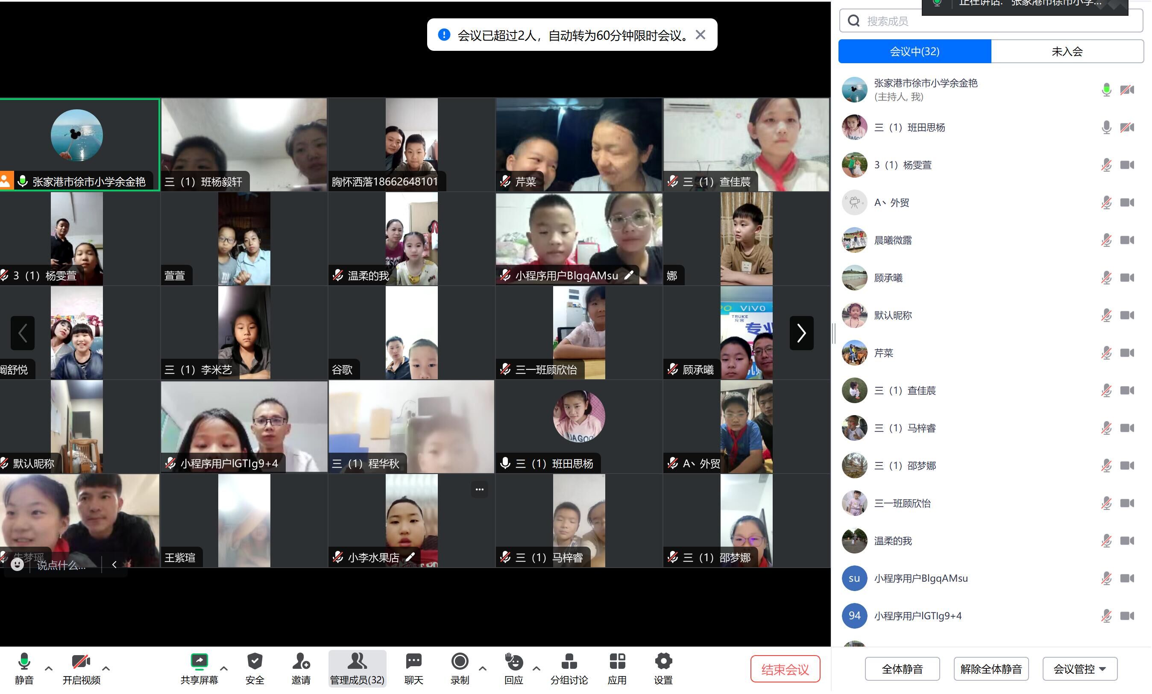Click the red 结束会议 button
The image size is (1152, 694).
click(785, 669)
